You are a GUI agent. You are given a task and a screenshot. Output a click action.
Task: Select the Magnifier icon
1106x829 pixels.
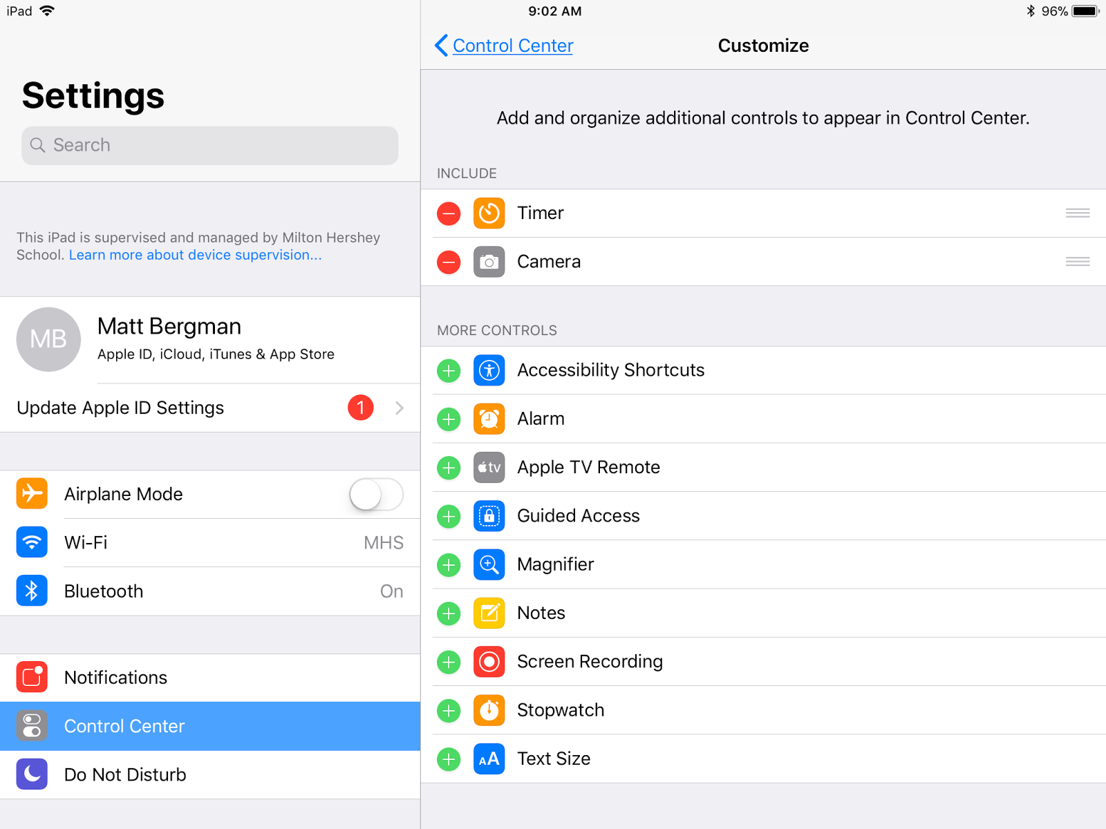click(x=489, y=564)
